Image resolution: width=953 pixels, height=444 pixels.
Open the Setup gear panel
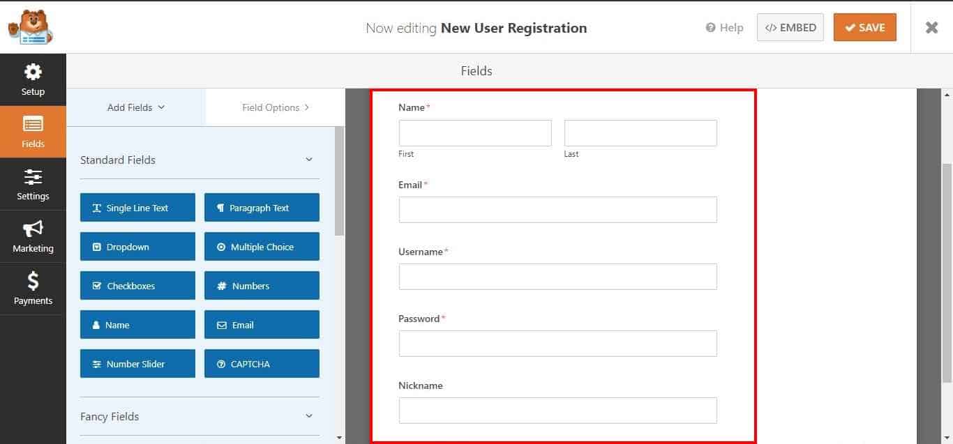[33, 79]
